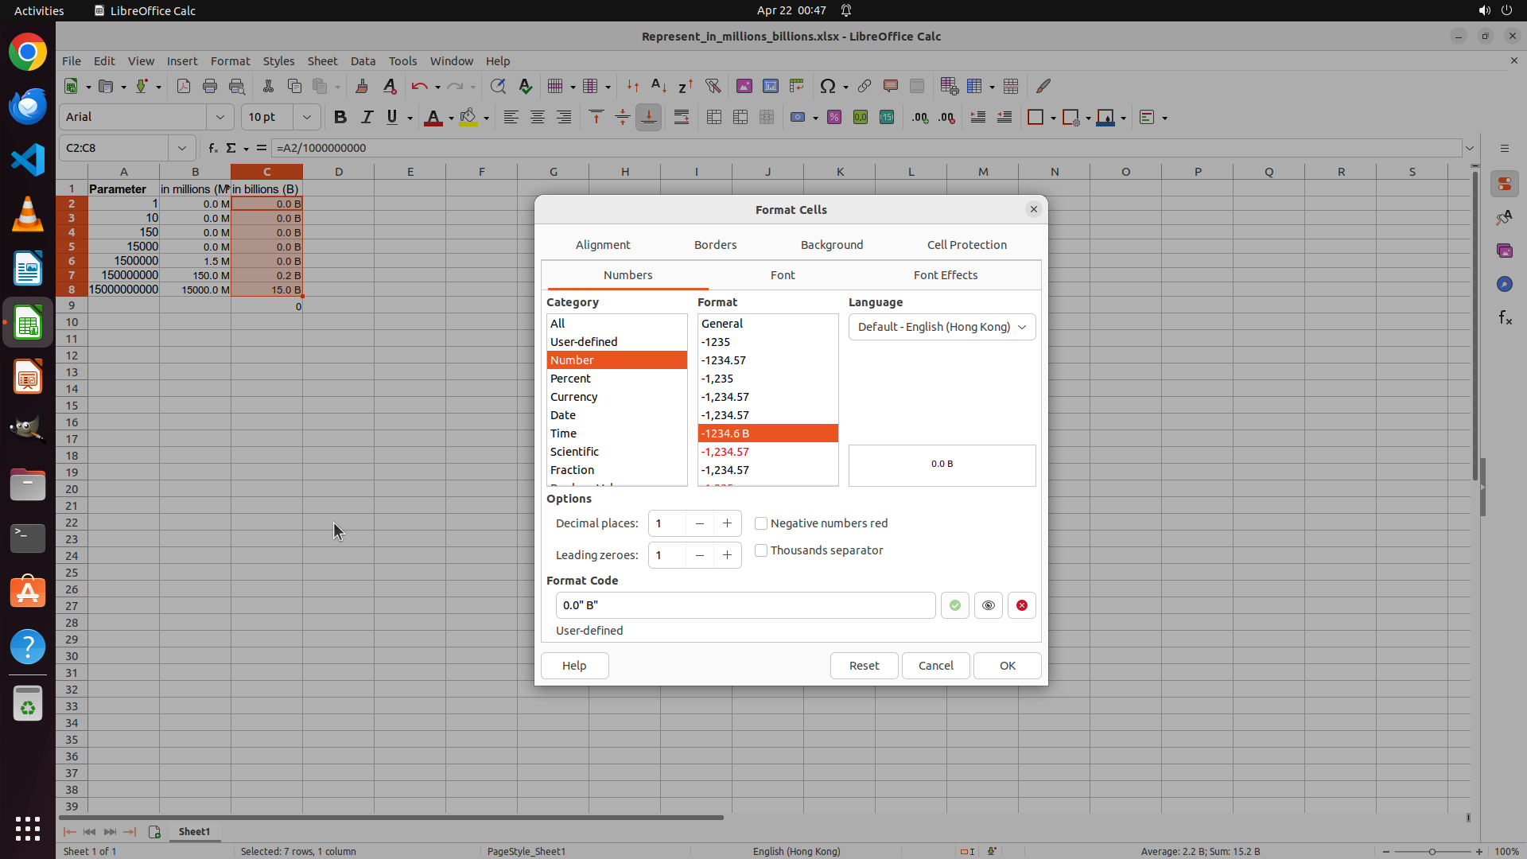Click the Format as Percent icon
Viewport: 1527px width, 859px height.
pyautogui.click(x=833, y=117)
